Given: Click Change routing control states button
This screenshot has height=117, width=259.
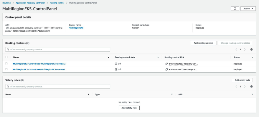Looking at the screenshot, I should click(235, 43).
